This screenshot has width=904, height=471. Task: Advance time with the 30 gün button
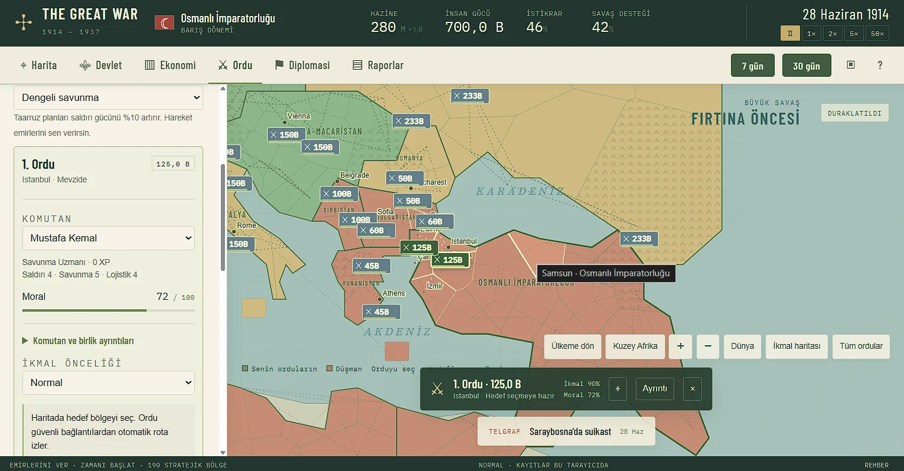(x=807, y=66)
